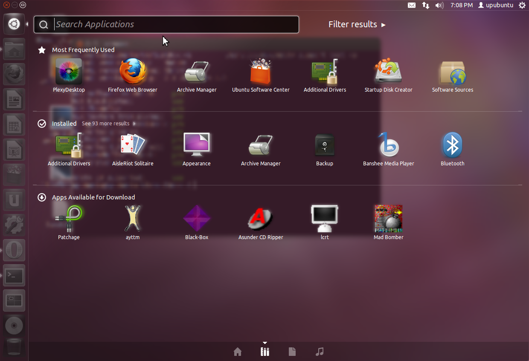Launch Startup Disk Creator
529x361 pixels.
(389, 75)
